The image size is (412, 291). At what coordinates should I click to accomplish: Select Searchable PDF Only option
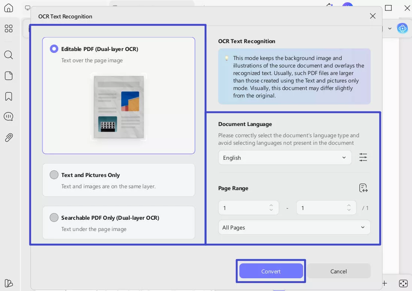(x=54, y=218)
